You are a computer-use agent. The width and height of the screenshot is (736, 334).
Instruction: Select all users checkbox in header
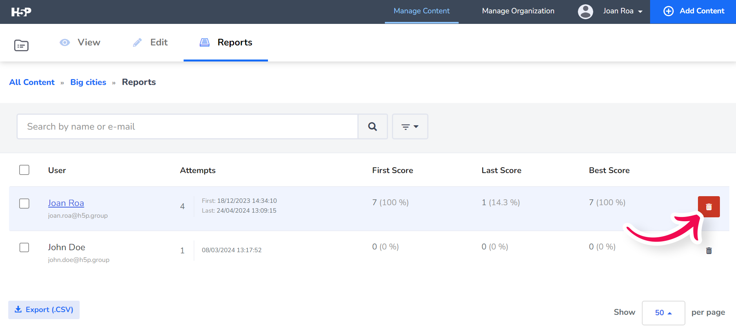24,170
